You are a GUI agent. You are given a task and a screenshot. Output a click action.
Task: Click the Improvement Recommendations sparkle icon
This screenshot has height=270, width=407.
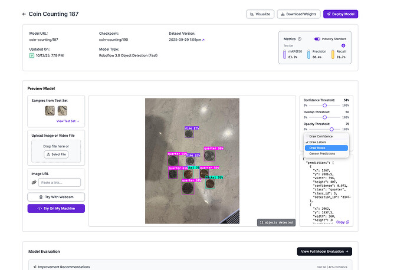(35, 267)
